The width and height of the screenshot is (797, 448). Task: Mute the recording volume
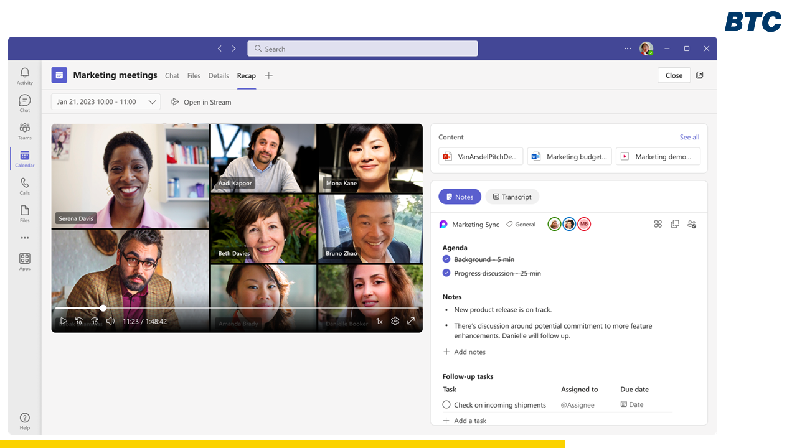pyautogui.click(x=110, y=321)
